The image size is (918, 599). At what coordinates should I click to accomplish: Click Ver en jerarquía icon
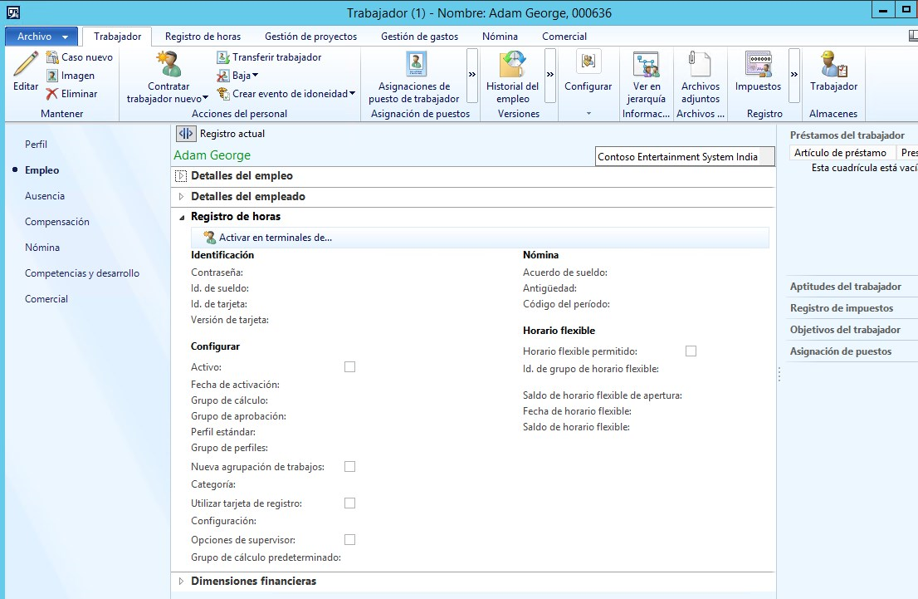coord(647,63)
